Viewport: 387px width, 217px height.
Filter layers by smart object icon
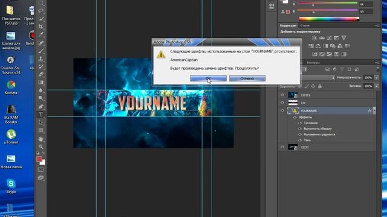(357, 69)
